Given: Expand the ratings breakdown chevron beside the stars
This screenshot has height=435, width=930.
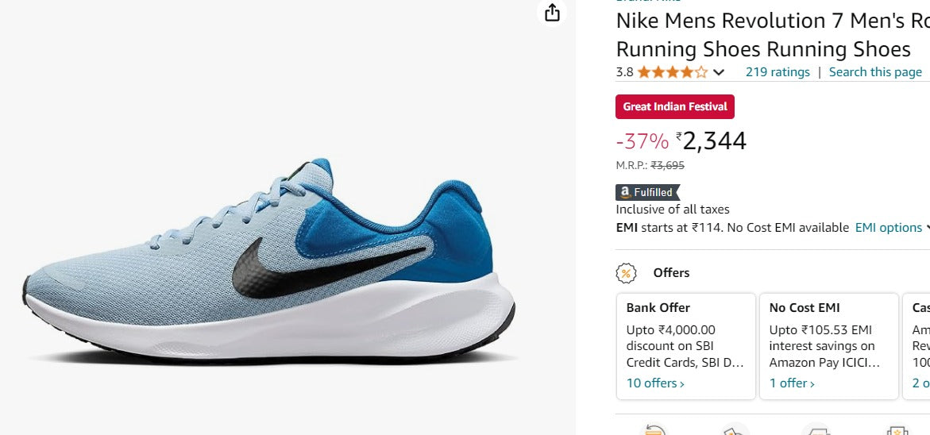Looking at the screenshot, I should tap(719, 72).
